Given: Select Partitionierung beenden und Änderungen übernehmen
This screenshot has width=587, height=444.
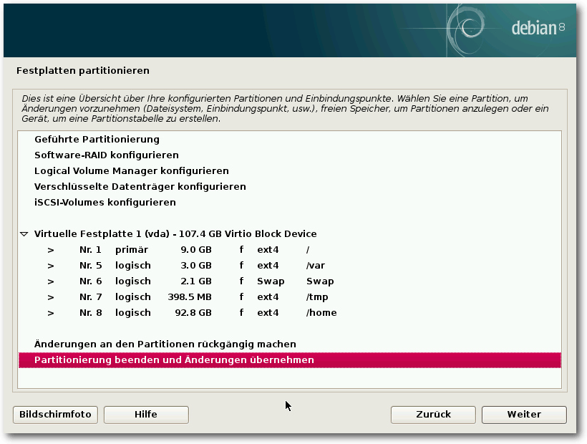Looking at the screenshot, I should (290, 359).
